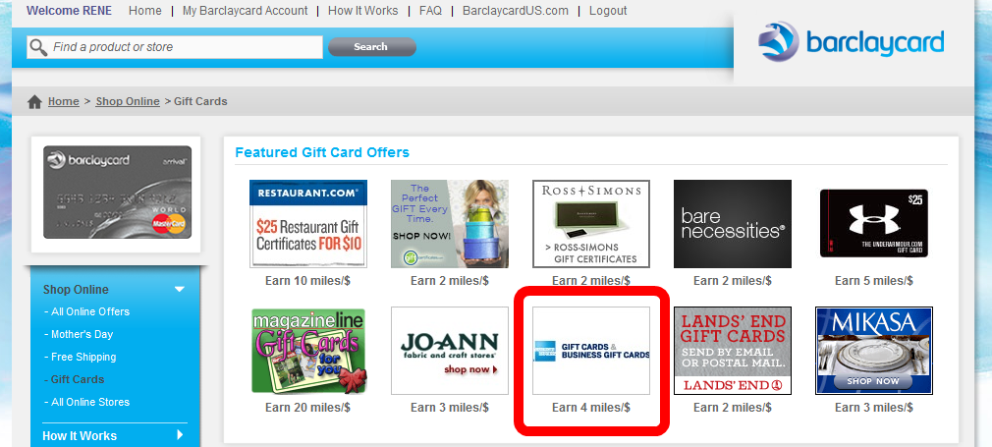Image resolution: width=992 pixels, height=447 pixels.
Task: Click the Barclaycard logo
Action: tap(851, 42)
